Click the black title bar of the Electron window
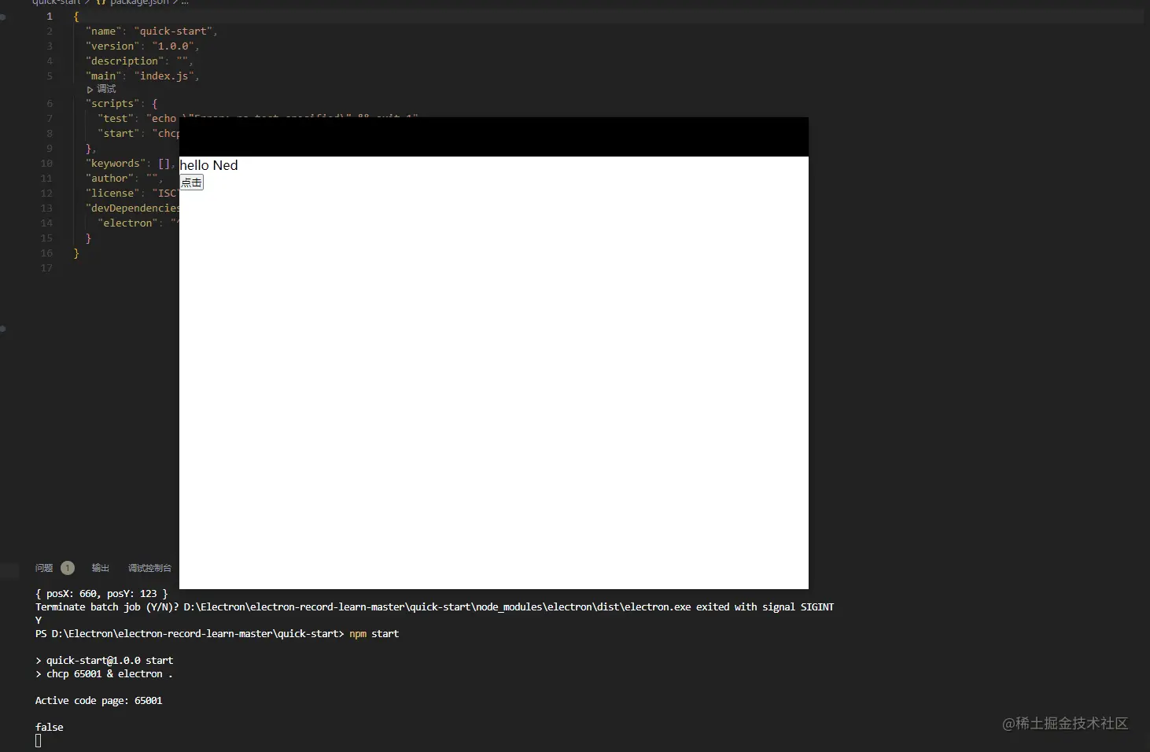The image size is (1150, 752). (493, 137)
